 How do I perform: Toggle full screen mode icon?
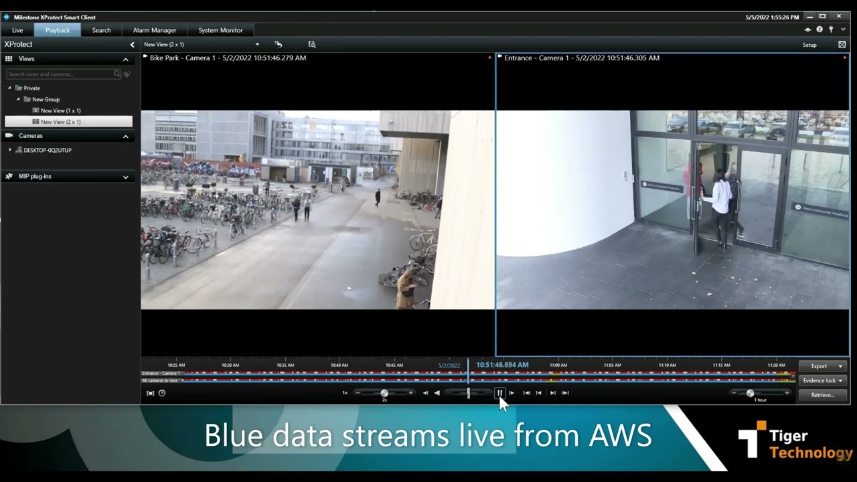click(x=842, y=45)
